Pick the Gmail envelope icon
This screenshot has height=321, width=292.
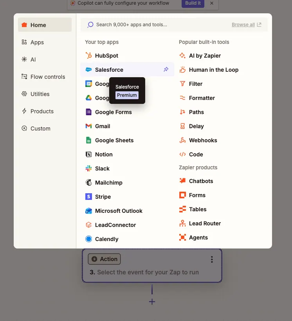click(88, 126)
